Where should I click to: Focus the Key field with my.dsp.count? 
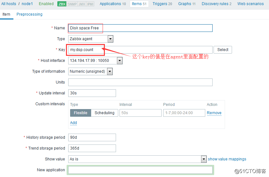pyautogui.click(x=140, y=50)
